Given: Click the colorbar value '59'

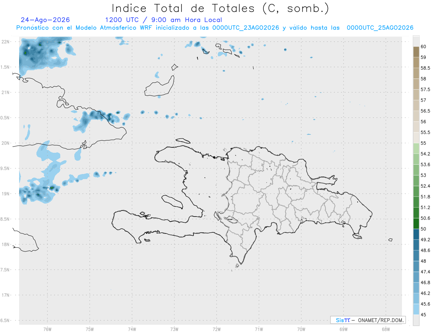Looking at the screenshot, I should 424,57.
